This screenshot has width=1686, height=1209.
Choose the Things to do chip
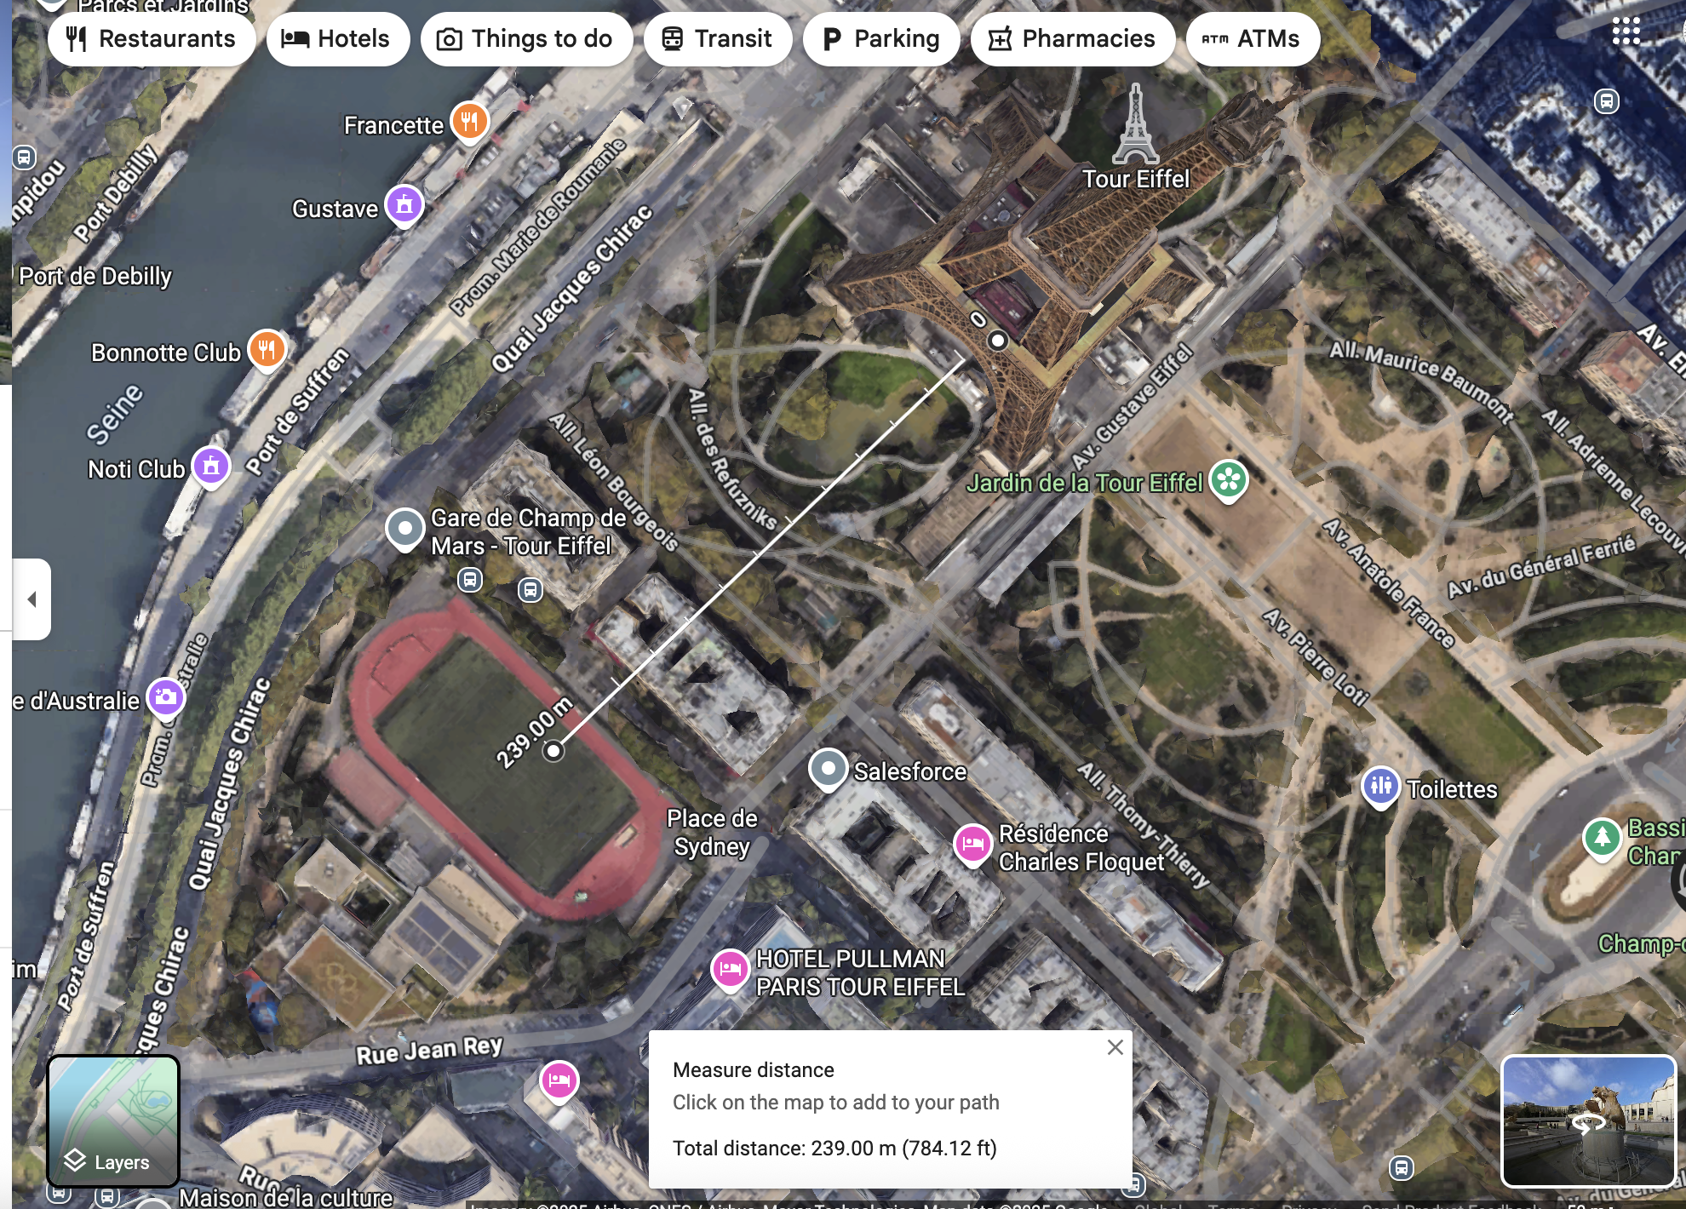point(526,39)
